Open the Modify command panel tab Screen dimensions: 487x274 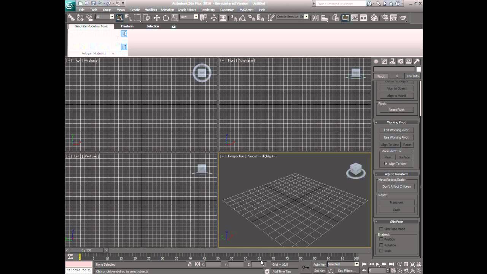tap(384, 61)
